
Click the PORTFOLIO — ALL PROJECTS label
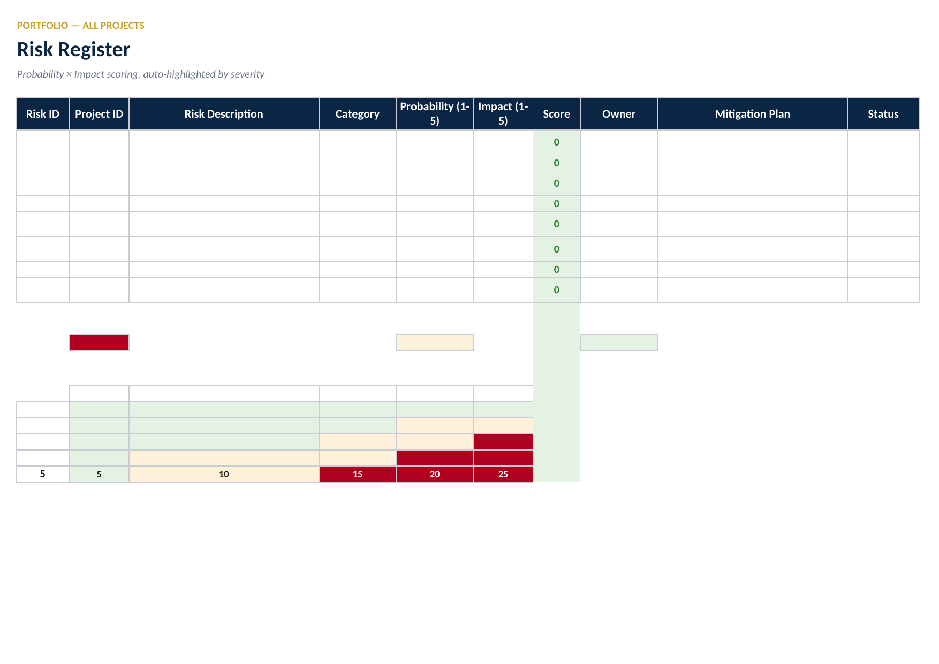point(81,26)
